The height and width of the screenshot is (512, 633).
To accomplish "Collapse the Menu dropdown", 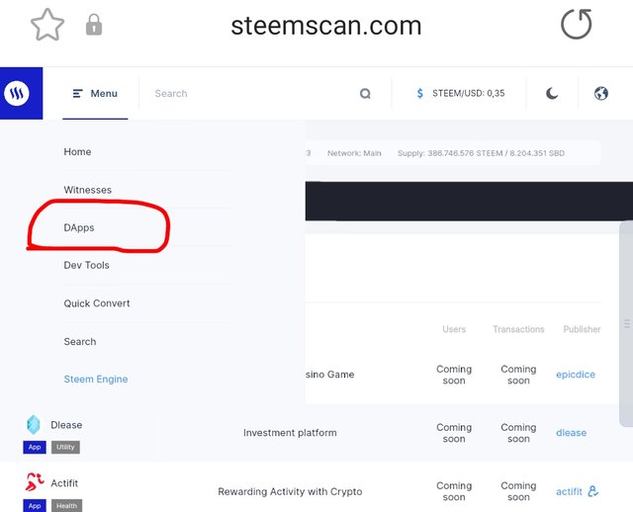I will pyautogui.click(x=95, y=94).
